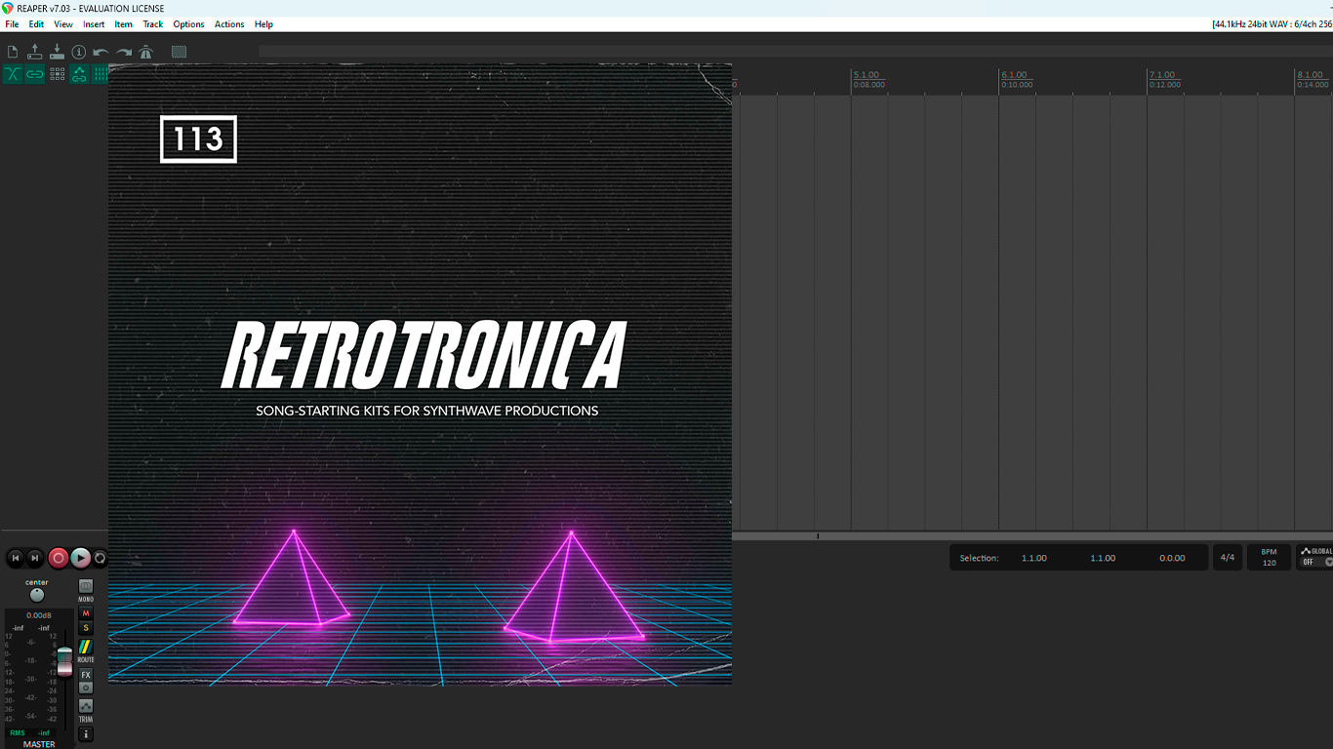Open the Insert menu
Viewport: 1333px width, 749px height.
coord(94,24)
